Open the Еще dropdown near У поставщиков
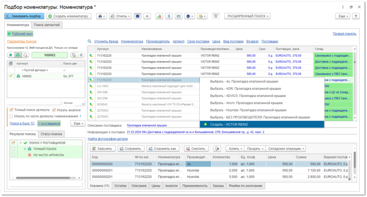The image size is (367, 197). coord(78,123)
